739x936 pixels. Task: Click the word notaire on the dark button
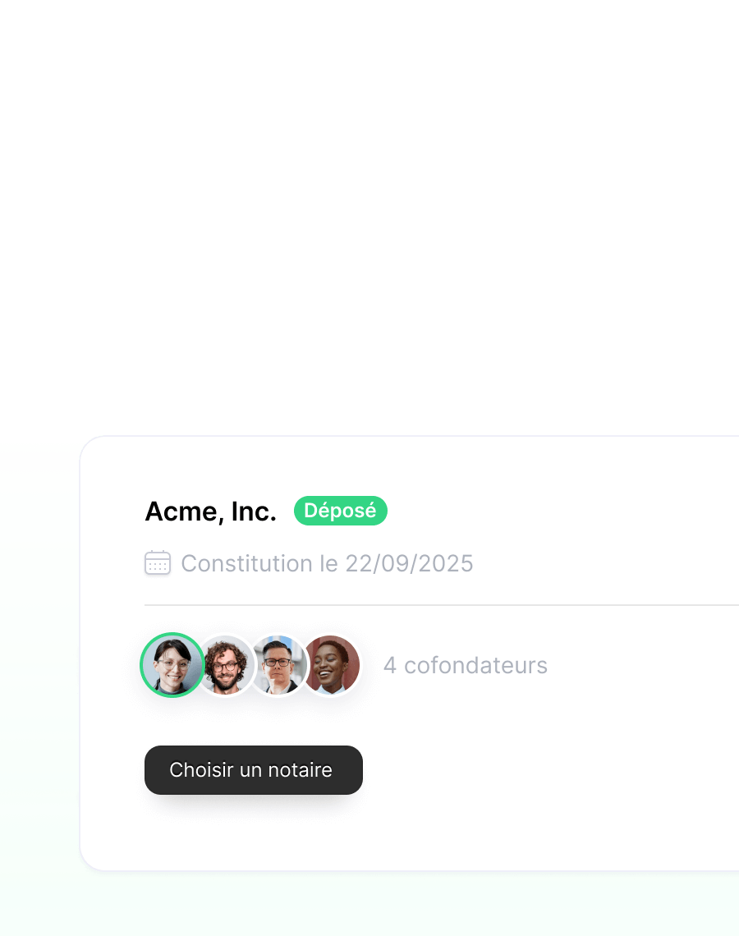coord(300,770)
